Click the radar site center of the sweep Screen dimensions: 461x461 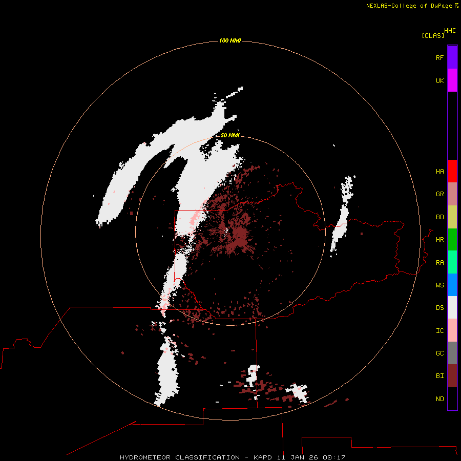(230, 231)
